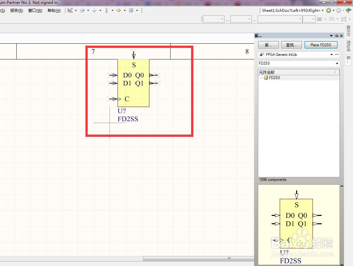
Task: Click the greyed forward navigation arrow
Action: point(338,10)
